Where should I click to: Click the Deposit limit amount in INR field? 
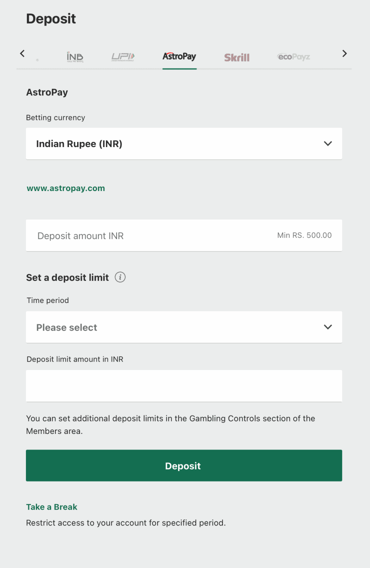pyautogui.click(x=184, y=386)
